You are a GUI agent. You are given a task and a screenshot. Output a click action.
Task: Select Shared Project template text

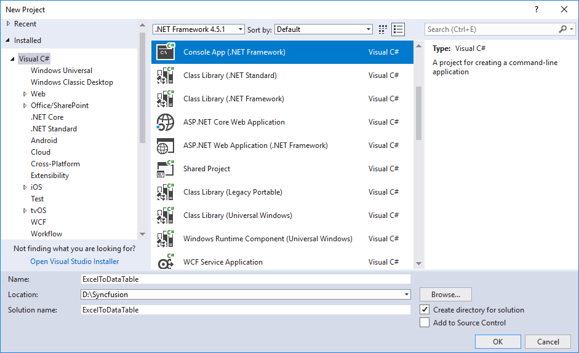pyautogui.click(x=206, y=168)
